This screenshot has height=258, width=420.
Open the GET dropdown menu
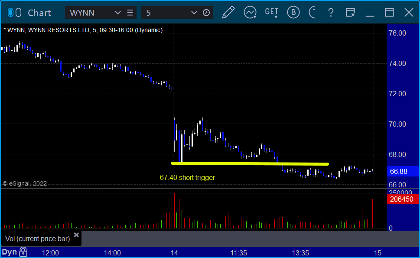(272, 13)
